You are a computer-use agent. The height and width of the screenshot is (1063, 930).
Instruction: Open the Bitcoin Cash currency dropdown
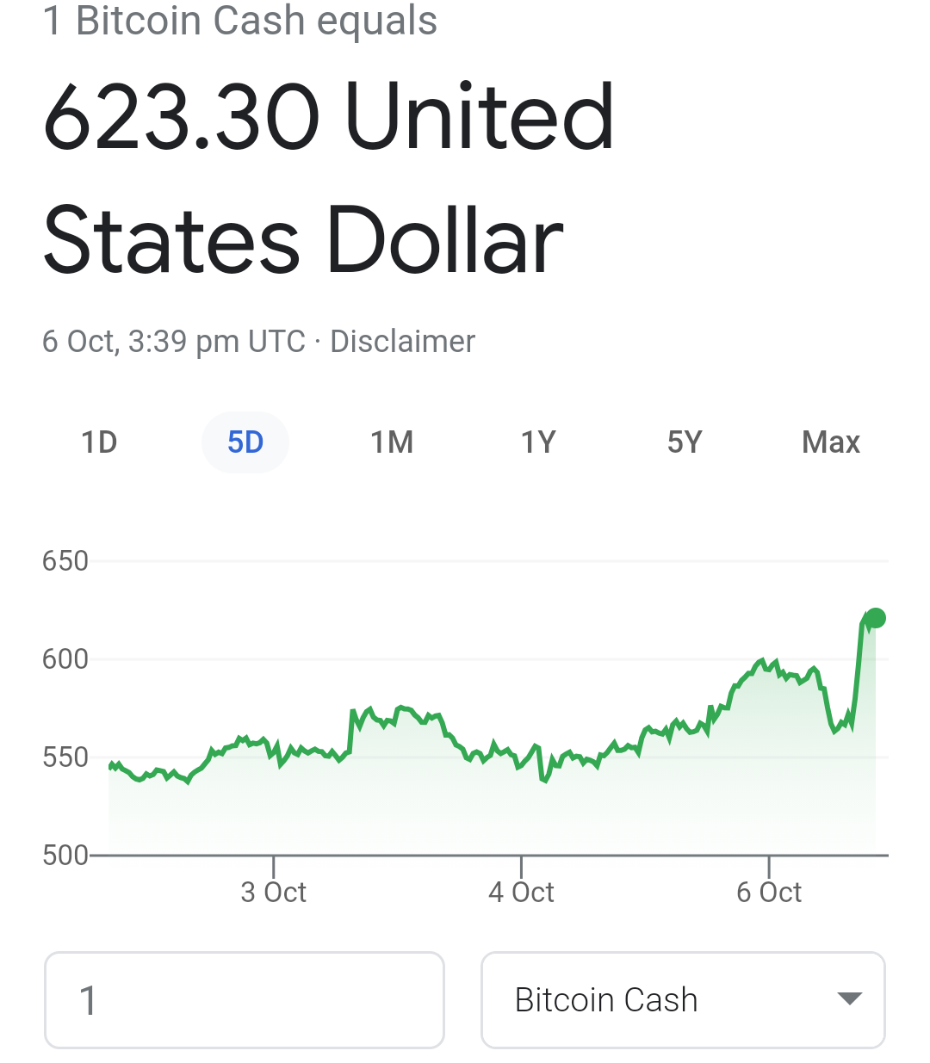[x=683, y=1000]
